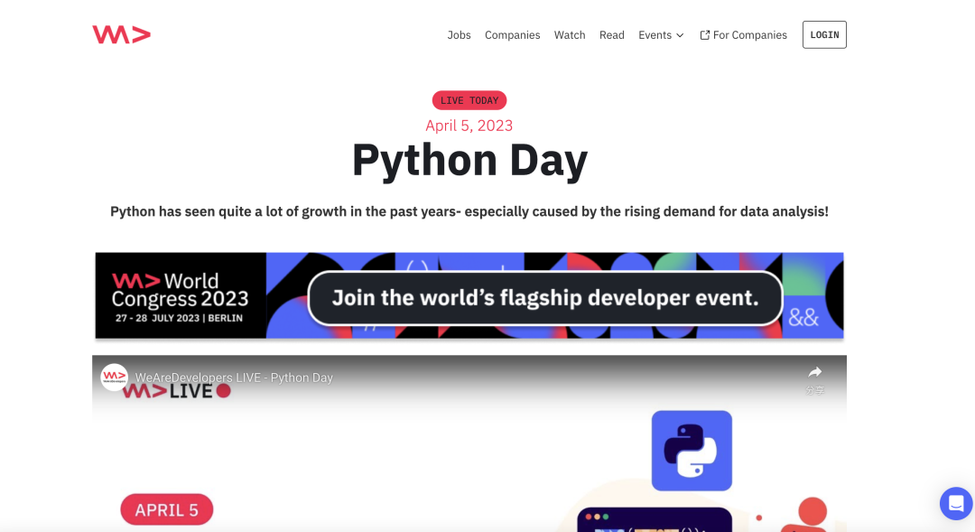Open the Read section
Viewport: 975px width, 532px height.
tap(612, 35)
